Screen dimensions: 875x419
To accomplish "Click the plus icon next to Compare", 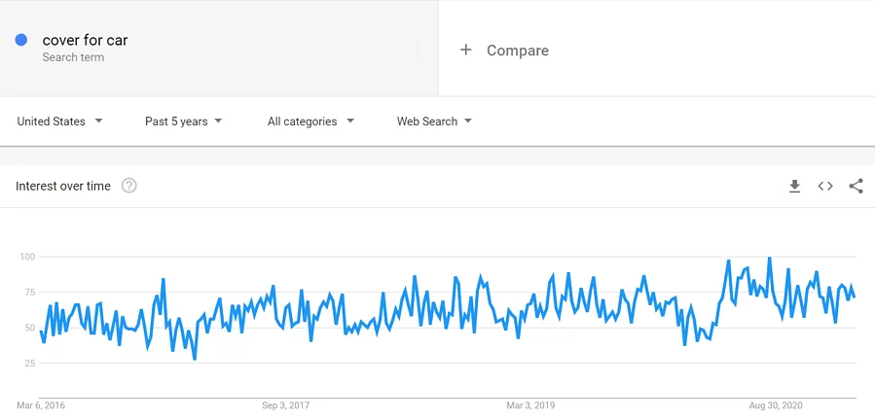I will point(465,51).
